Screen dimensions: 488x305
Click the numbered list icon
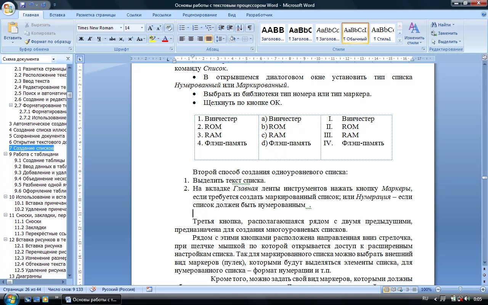[195, 28]
